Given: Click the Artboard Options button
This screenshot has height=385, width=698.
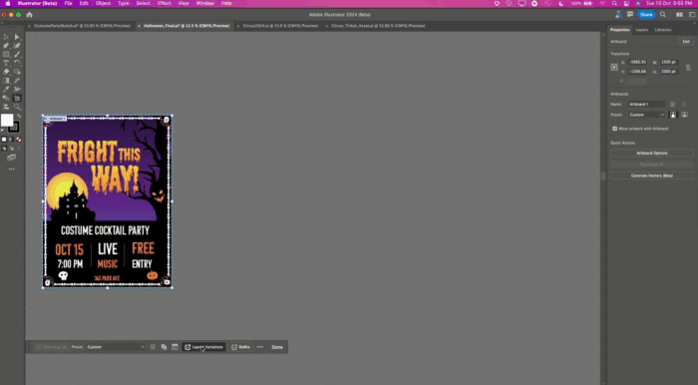Looking at the screenshot, I should [652, 154].
